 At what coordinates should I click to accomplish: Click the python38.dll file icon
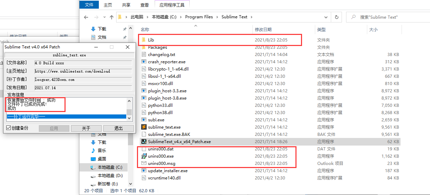click(144, 113)
